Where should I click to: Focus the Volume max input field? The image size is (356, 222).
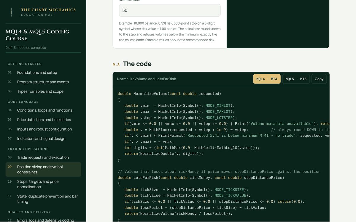point(170,10)
